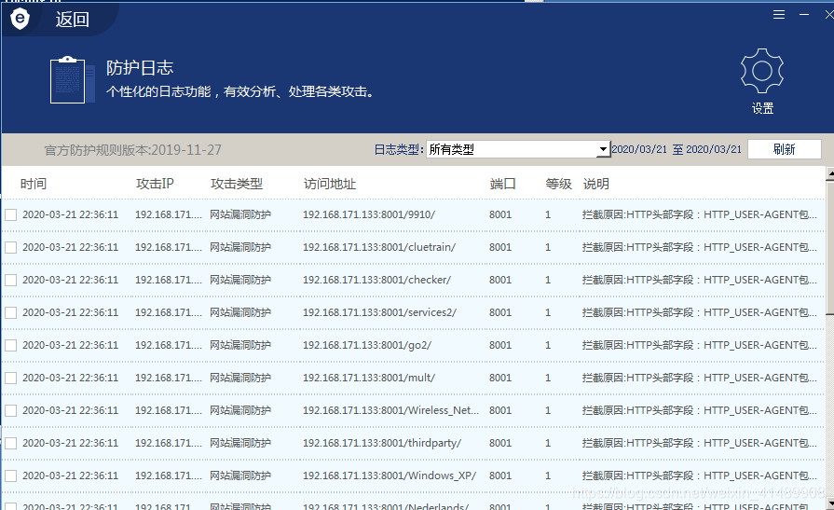The image size is (834, 510).
Task: Click the 说明 text in the /9910/ row
Action: [700, 214]
